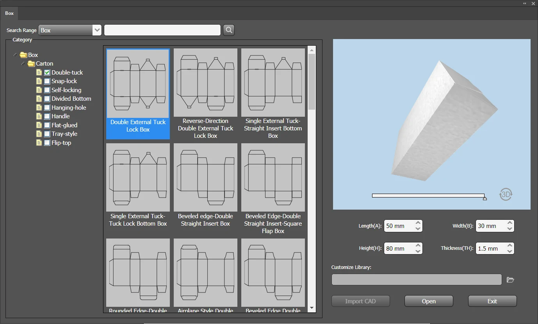
Task: Decrease Width(B) with down arrow
Action: point(509,229)
